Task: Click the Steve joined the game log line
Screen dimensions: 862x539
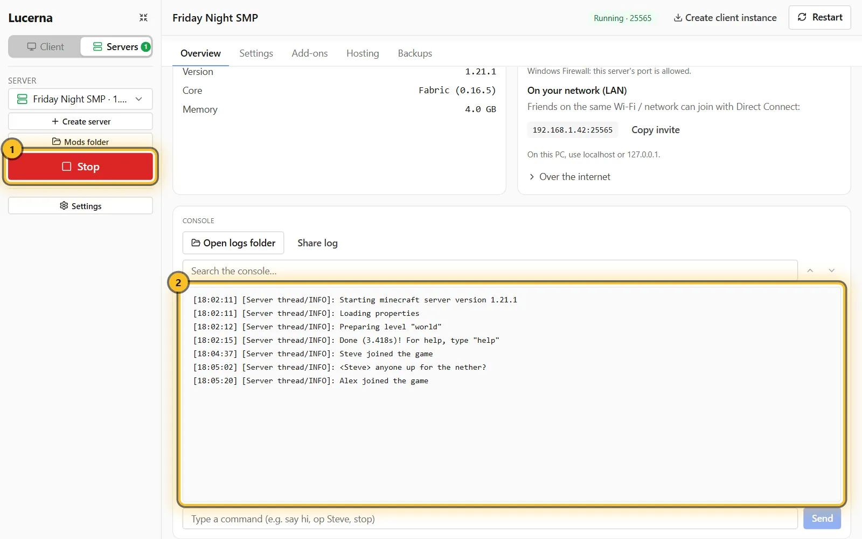Action: coord(313,354)
